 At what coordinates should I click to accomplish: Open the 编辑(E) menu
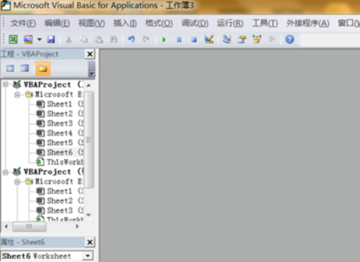[57, 24]
